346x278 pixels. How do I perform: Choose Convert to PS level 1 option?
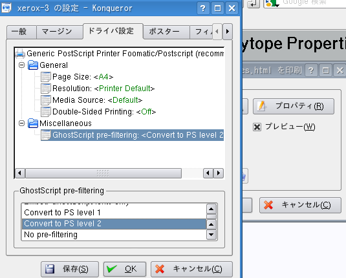[x=114, y=213]
